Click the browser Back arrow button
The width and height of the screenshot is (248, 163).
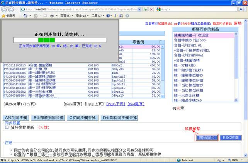pyautogui.click(x=5, y=8)
